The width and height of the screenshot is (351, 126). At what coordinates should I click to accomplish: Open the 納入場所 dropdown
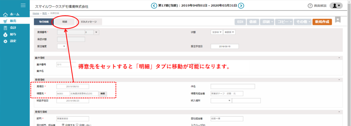pos(221,101)
